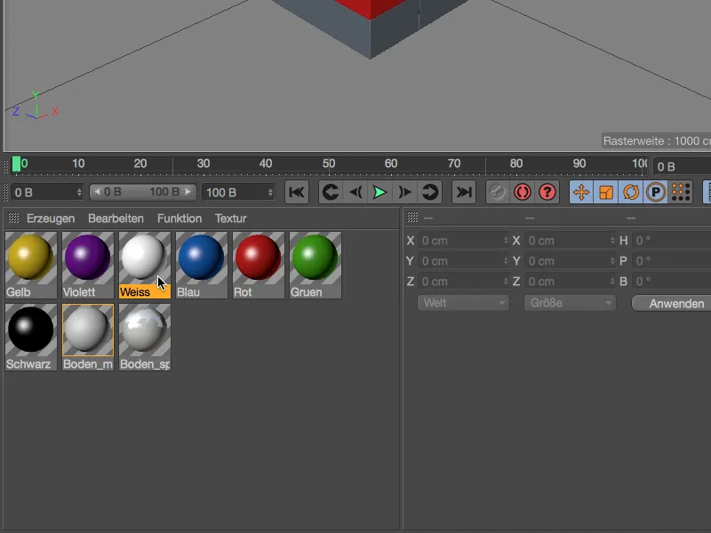Select the Boden_sp reflective material
The width and height of the screenshot is (711, 533).
pyautogui.click(x=145, y=338)
